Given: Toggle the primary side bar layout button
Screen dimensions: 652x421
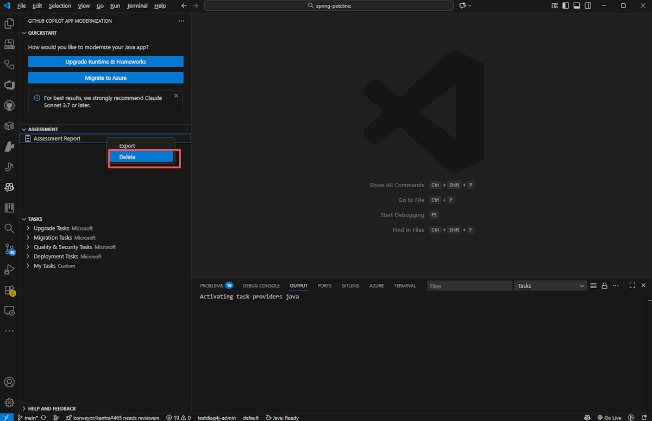Looking at the screenshot, I should (x=566, y=5).
